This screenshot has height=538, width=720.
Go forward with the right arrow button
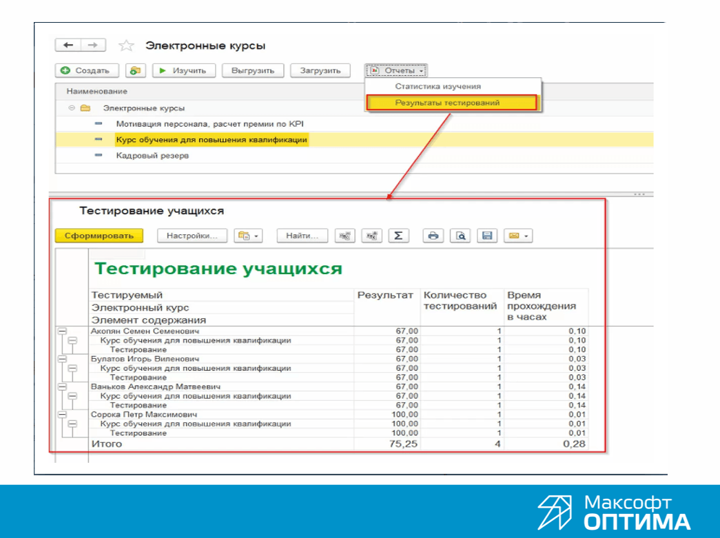93,45
